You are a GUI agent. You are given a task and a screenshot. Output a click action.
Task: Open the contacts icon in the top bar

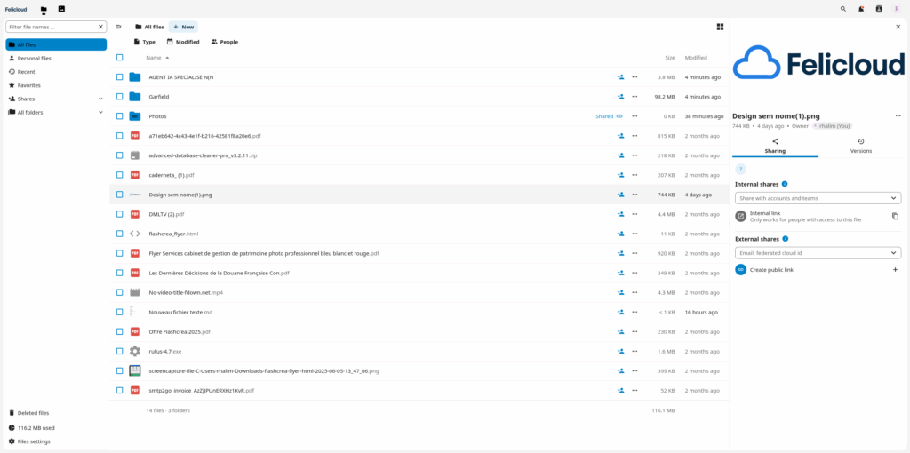(879, 9)
